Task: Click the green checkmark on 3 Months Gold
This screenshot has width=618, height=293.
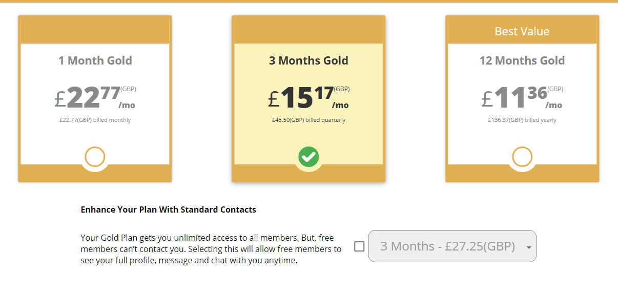Action: [x=308, y=157]
